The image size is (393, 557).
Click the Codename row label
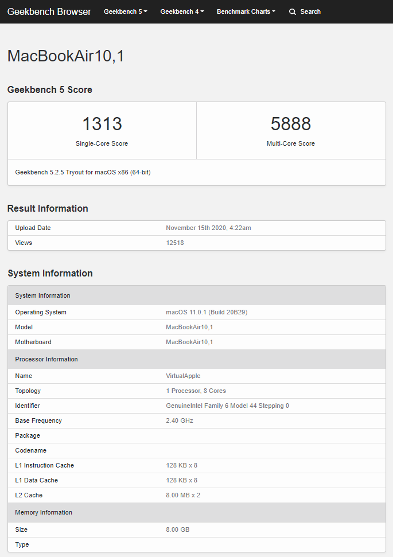point(30,450)
